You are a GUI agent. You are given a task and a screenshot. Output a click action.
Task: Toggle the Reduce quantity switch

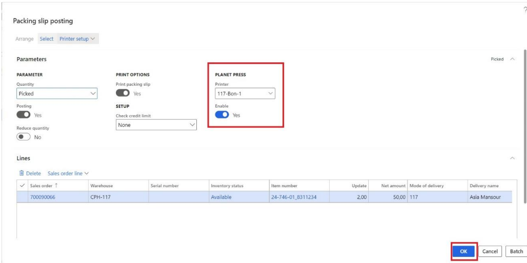coord(23,137)
